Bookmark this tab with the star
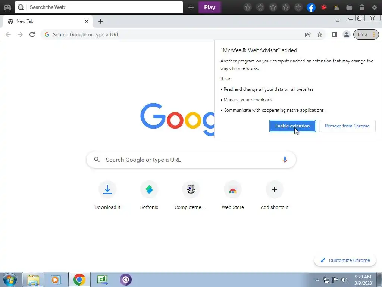 320,34
